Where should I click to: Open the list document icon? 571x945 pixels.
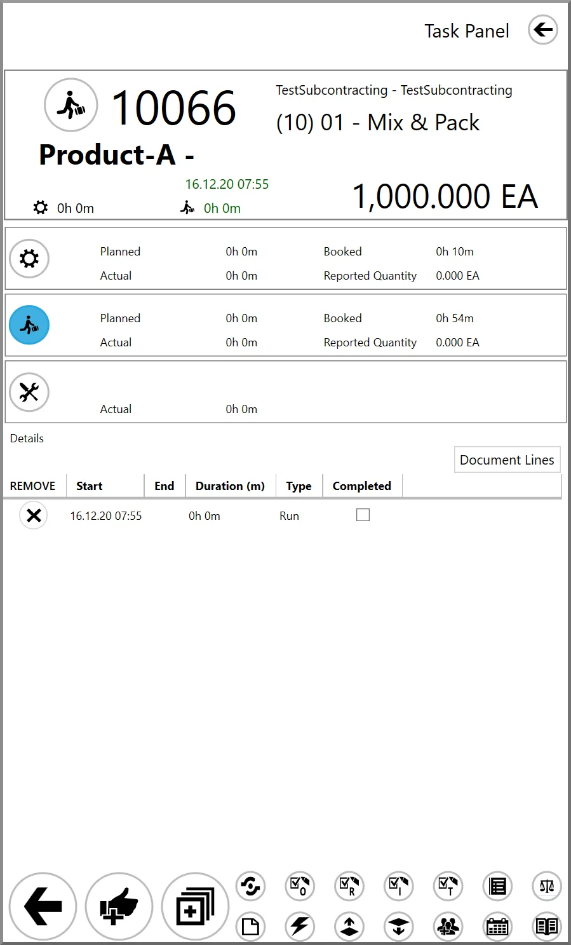click(498, 886)
